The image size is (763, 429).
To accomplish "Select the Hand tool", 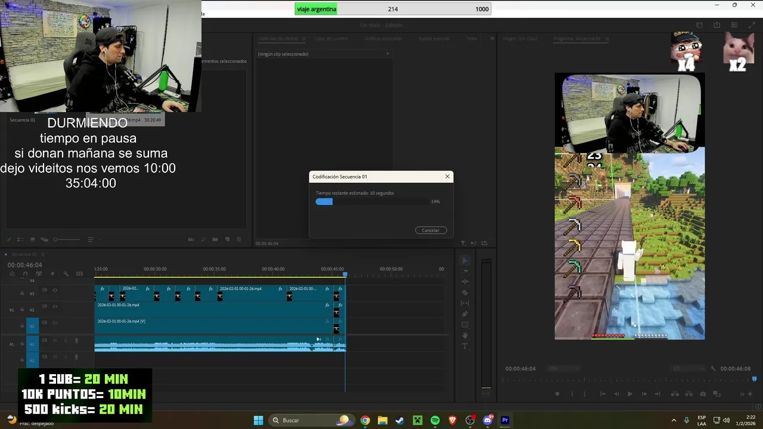I will click(x=465, y=335).
